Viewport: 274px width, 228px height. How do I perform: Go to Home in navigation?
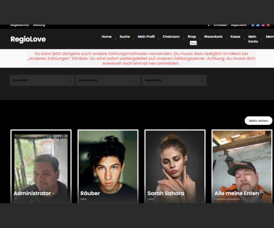coord(107,37)
